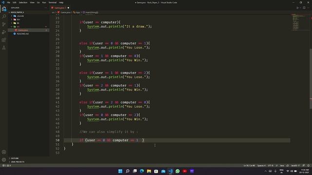This screenshot has width=312, height=175.
Task: Click the Run Java play button
Action: point(297,8)
